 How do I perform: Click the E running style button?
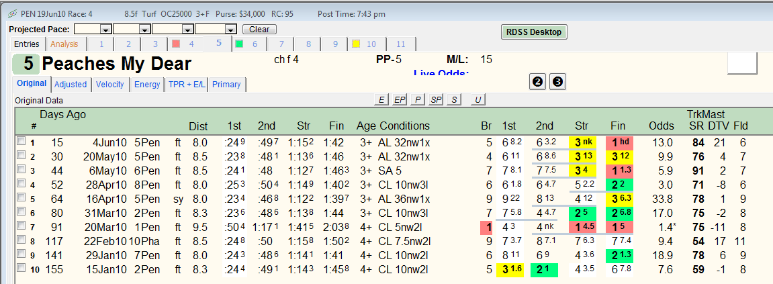[x=381, y=99]
